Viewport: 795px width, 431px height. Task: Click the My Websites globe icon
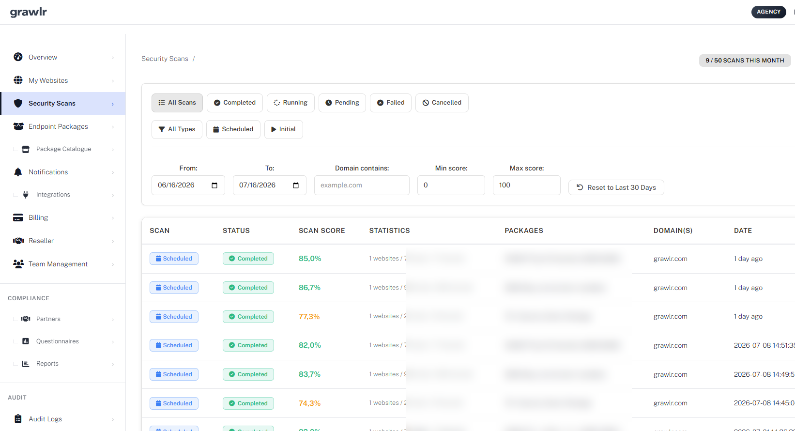[x=18, y=80]
